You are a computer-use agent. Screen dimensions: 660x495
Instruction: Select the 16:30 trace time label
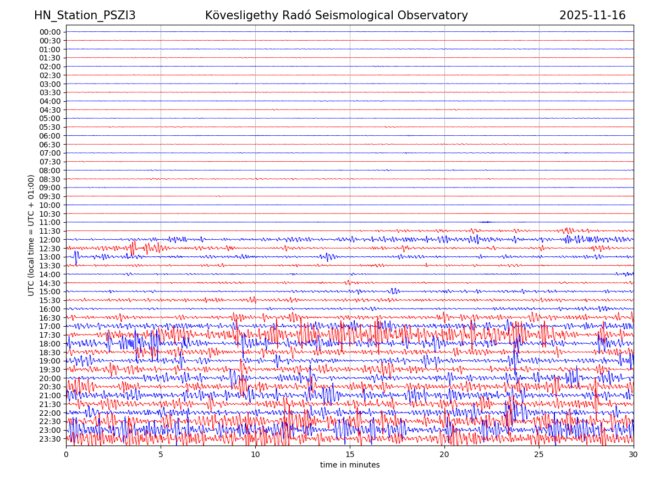(50, 318)
